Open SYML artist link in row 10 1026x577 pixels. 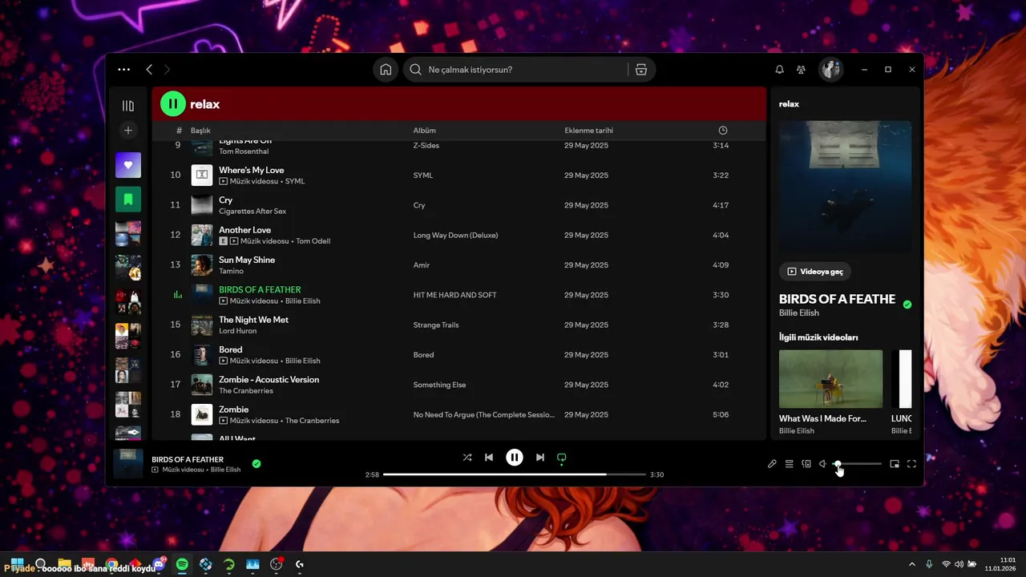pos(295,181)
